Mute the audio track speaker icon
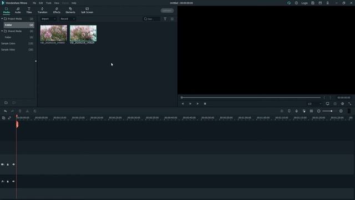The image size is (355, 200). [13, 182]
